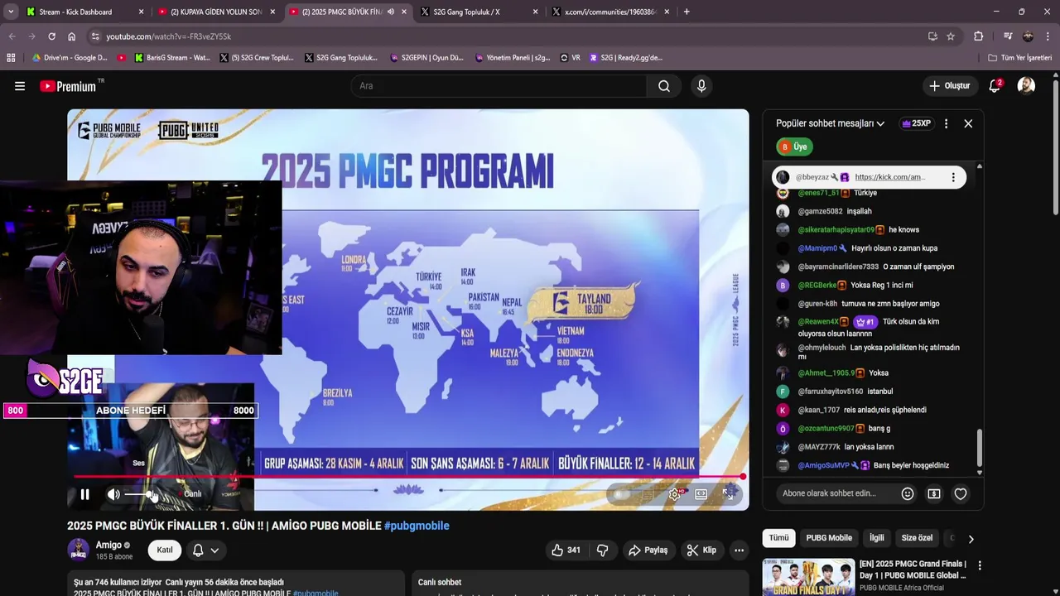Go to browser home page
Image resolution: width=1060 pixels, height=596 pixels.
[72, 36]
